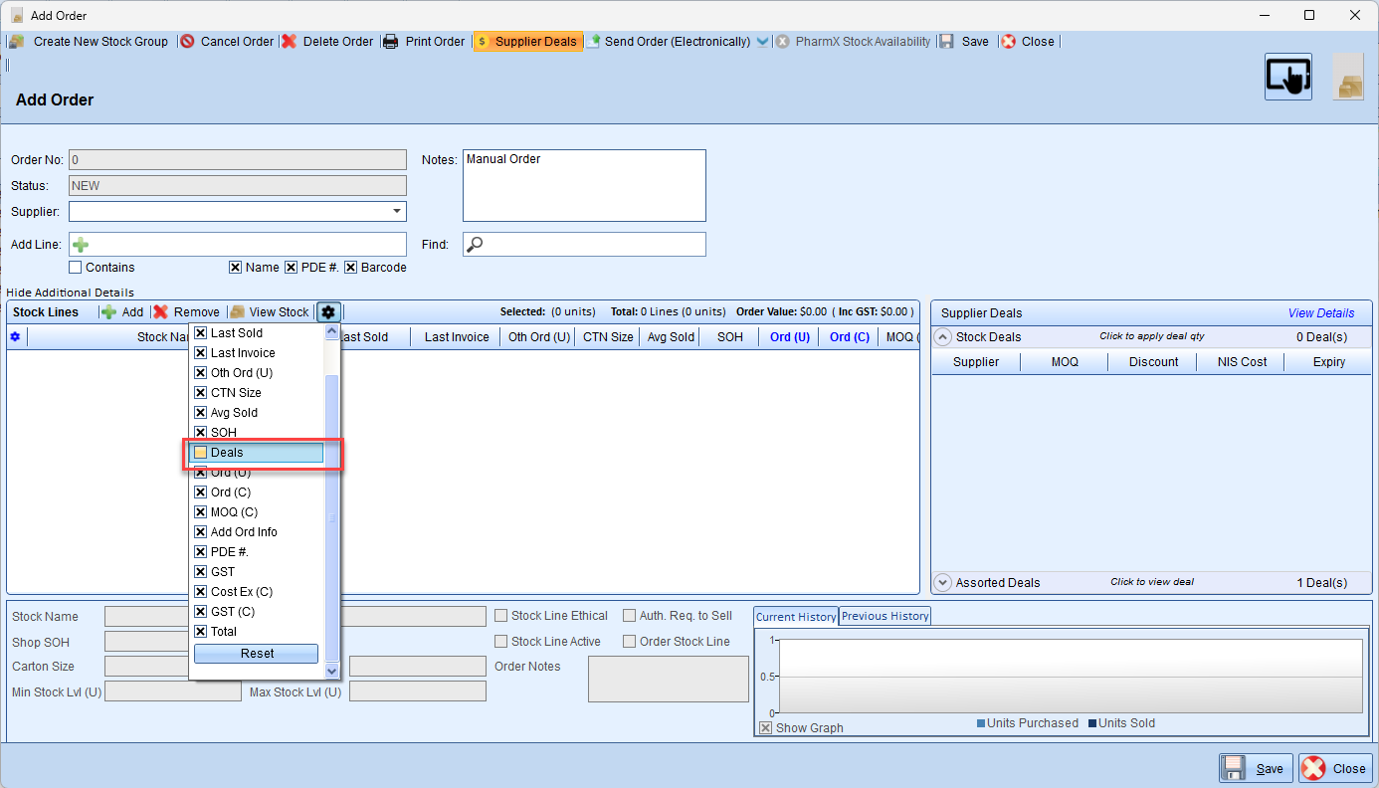Click the touch-screen mode icon at top right

click(x=1287, y=77)
